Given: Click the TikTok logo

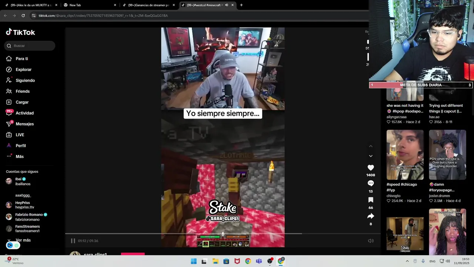Looking at the screenshot, I should click(x=20, y=32).
